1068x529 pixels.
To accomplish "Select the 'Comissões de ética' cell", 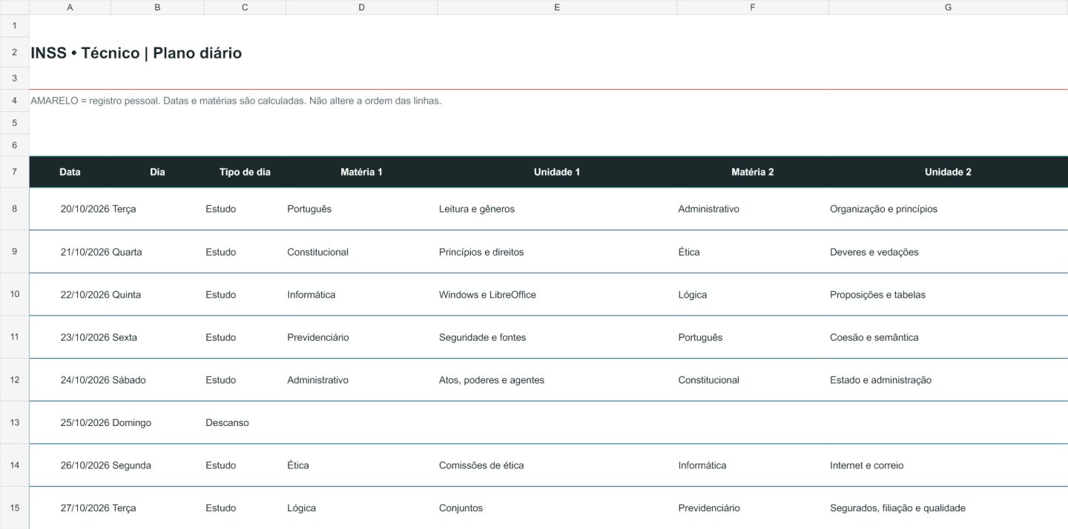I will 557,465.
